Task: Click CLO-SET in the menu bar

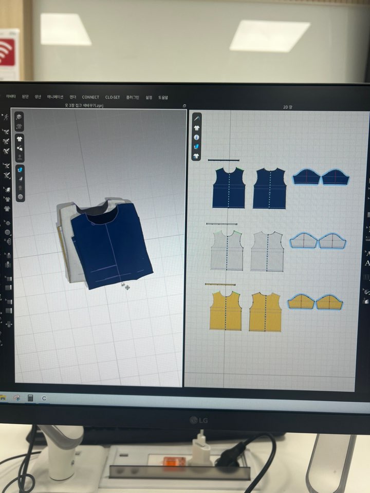Action: [x=113, y=97]
